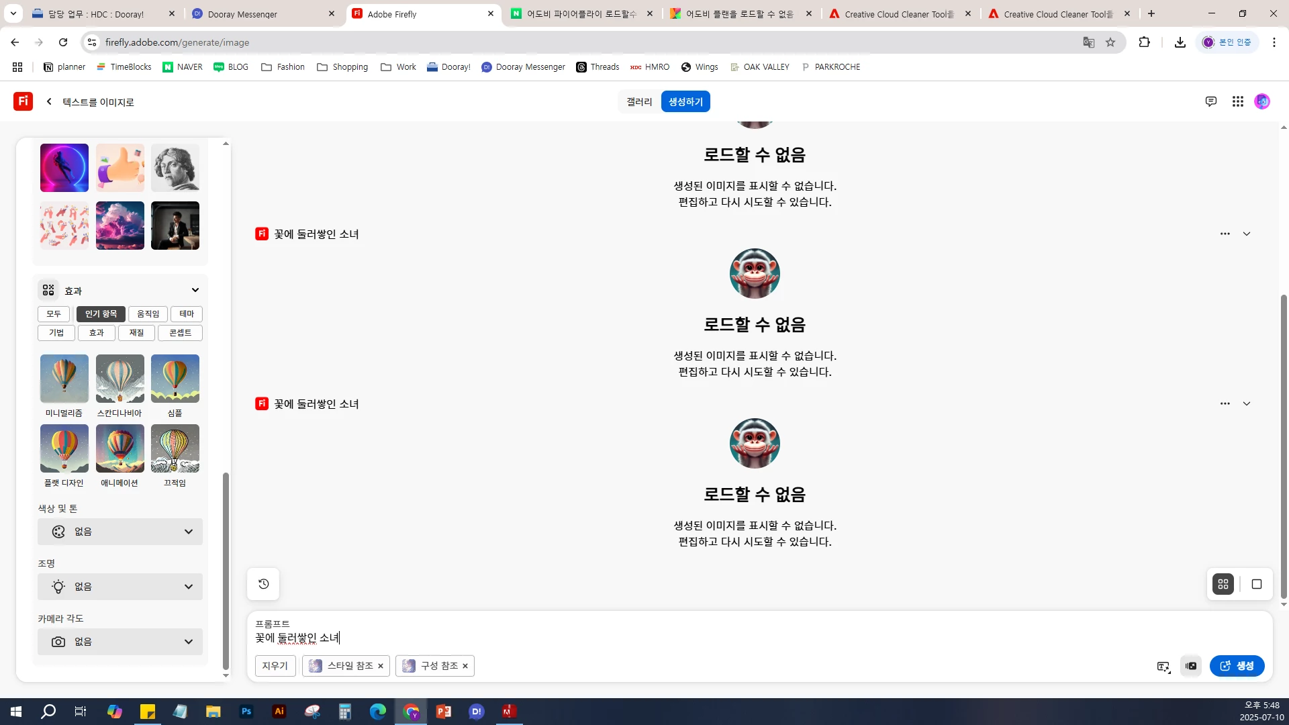Click the red Firefly home logo
Screen dimensions: 1289x725
23,101
